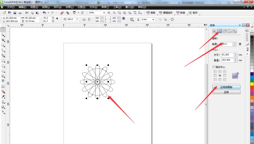Select the Text tool (字) in the toolbox
The image size is (254, 144).
[x=3, y=81]
